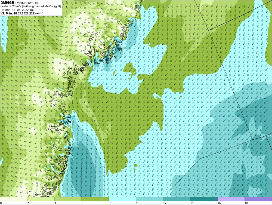Image resolution: width=272 pixels, height=205 pixels.
Task: Click the 10–12 m/s light teal swatch
Action: 150,199
